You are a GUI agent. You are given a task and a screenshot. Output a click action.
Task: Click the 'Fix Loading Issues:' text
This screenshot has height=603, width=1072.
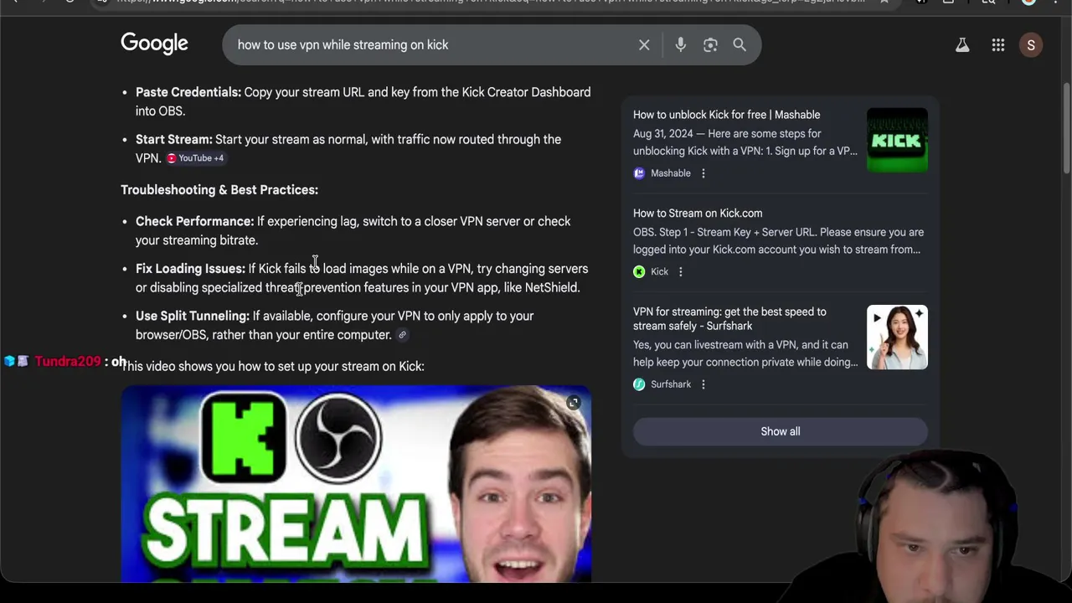point(190,269)
